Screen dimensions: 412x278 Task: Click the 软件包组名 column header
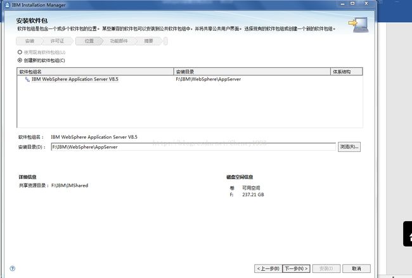[x=95, y=72]
